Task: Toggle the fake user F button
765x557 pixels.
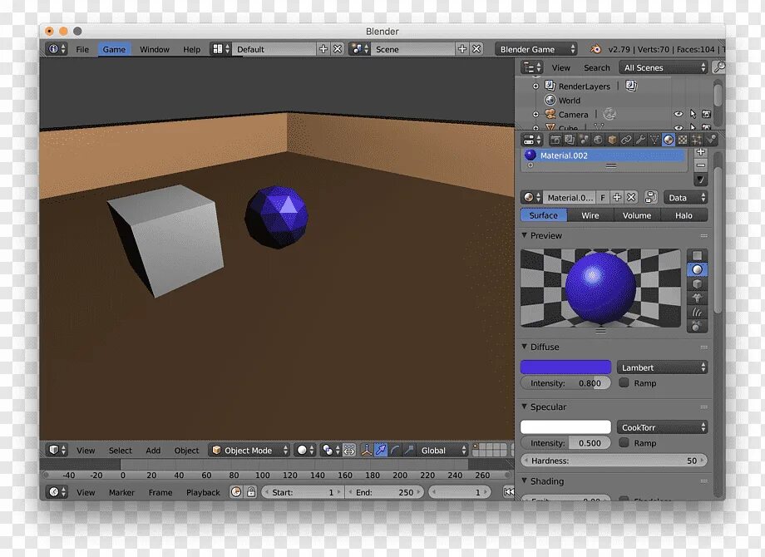Action: [603, 198]
